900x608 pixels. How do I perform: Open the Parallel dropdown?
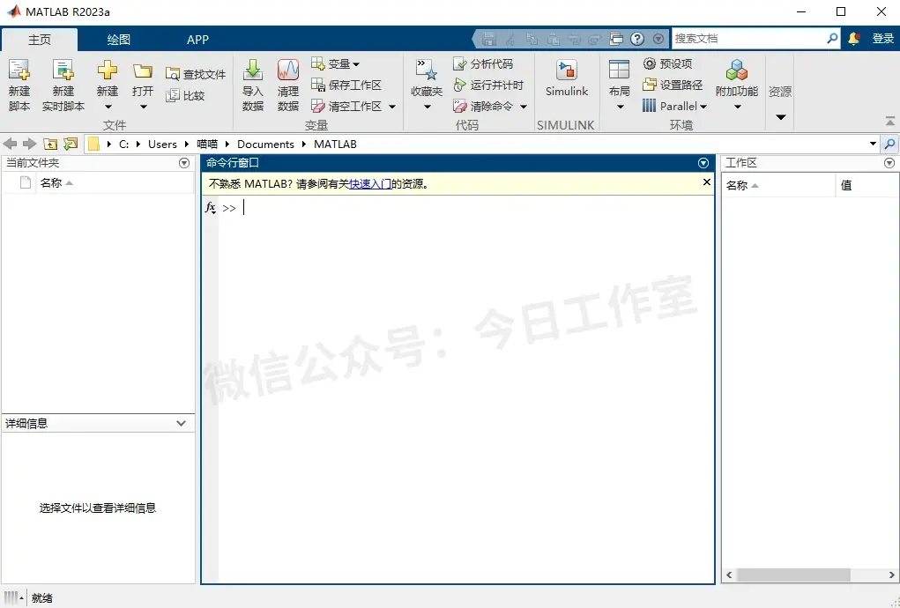click(674, 106)
